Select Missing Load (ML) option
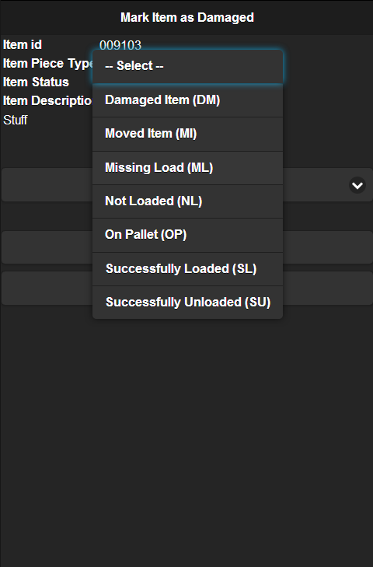This screenshot has height=567, width=373. [187, 168]
